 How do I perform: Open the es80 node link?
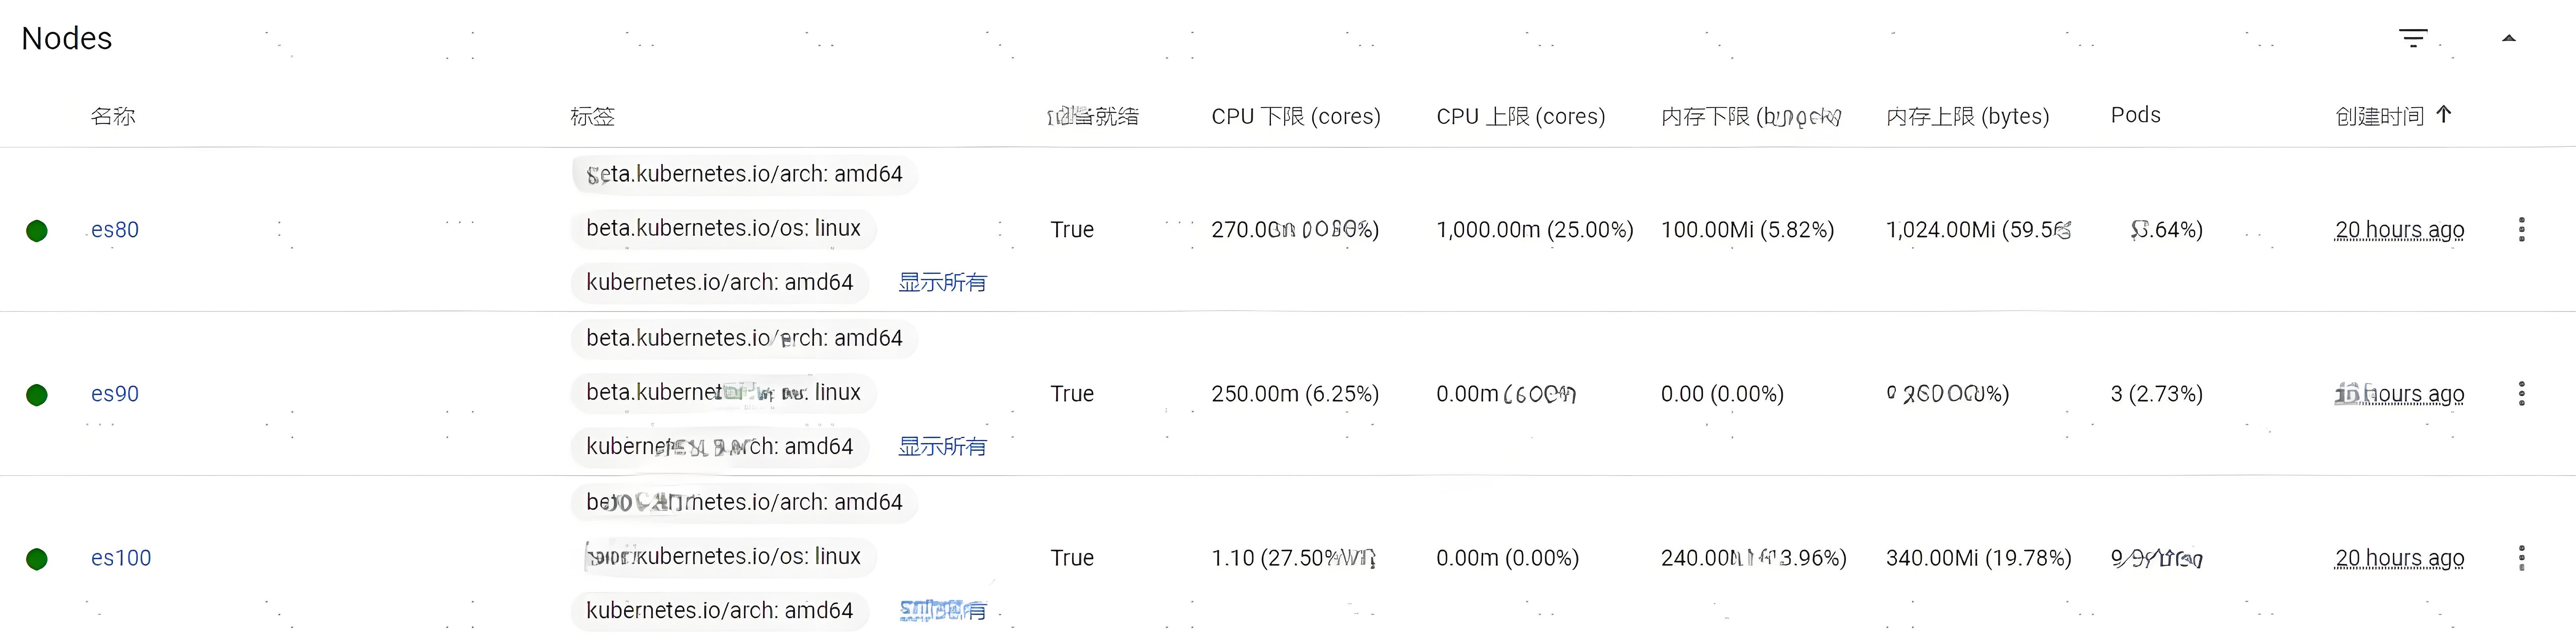pyautogui.click(x=115, y=230)
